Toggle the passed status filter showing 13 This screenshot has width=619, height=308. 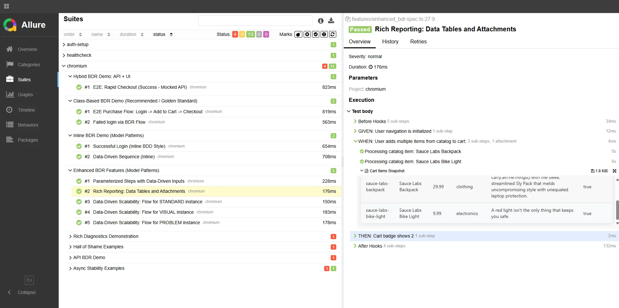tap(250, 34)
